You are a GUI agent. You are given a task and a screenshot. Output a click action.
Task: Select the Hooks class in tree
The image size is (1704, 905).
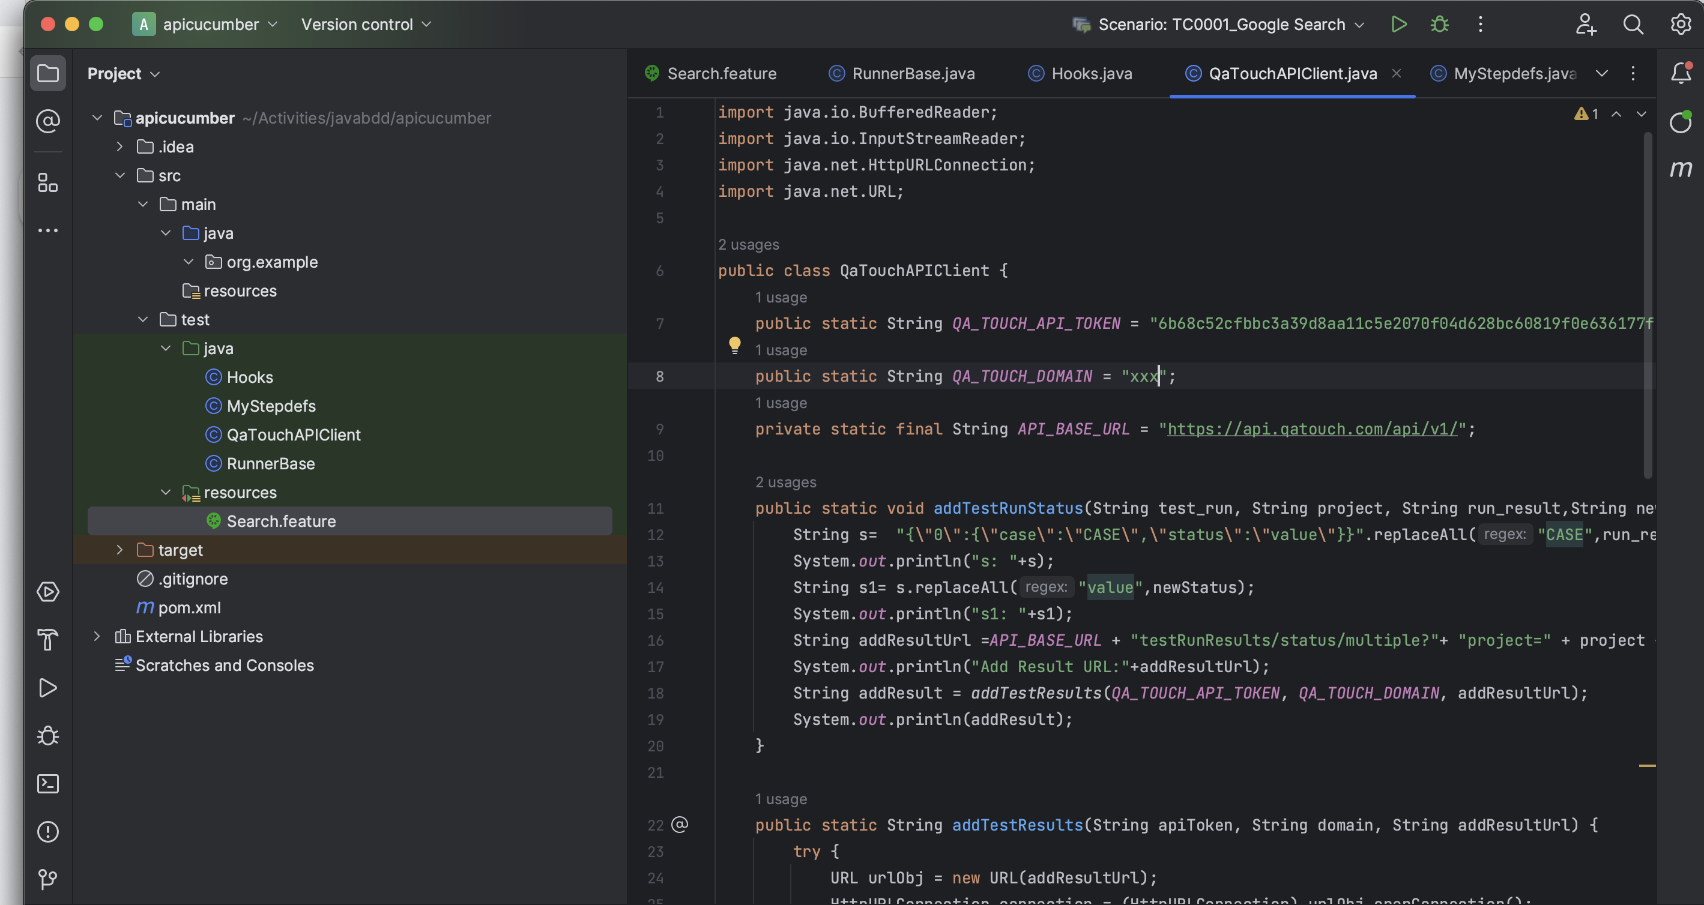click(x=239, y=377)
